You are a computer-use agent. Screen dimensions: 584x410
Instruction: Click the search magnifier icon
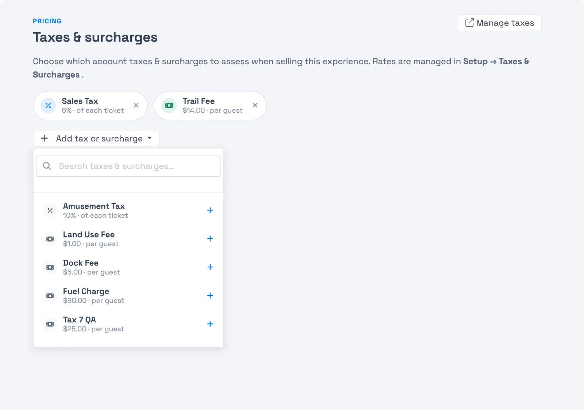coord(47,166)
